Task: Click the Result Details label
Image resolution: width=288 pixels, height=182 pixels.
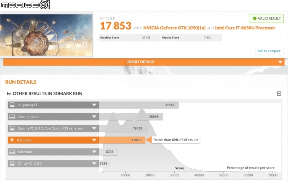Action: (x=141, y=62)
